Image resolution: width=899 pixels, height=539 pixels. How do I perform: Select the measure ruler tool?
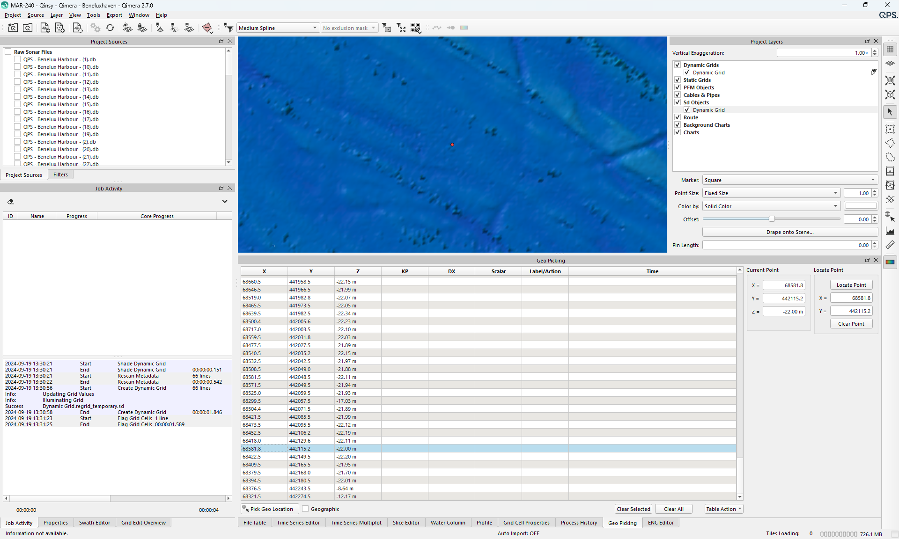pos(890,245)
